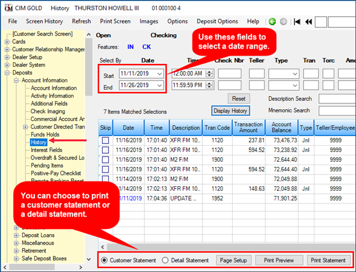Select the Detail Statement radio button
This screenshot has width=356, height=272.
point(165,260)
